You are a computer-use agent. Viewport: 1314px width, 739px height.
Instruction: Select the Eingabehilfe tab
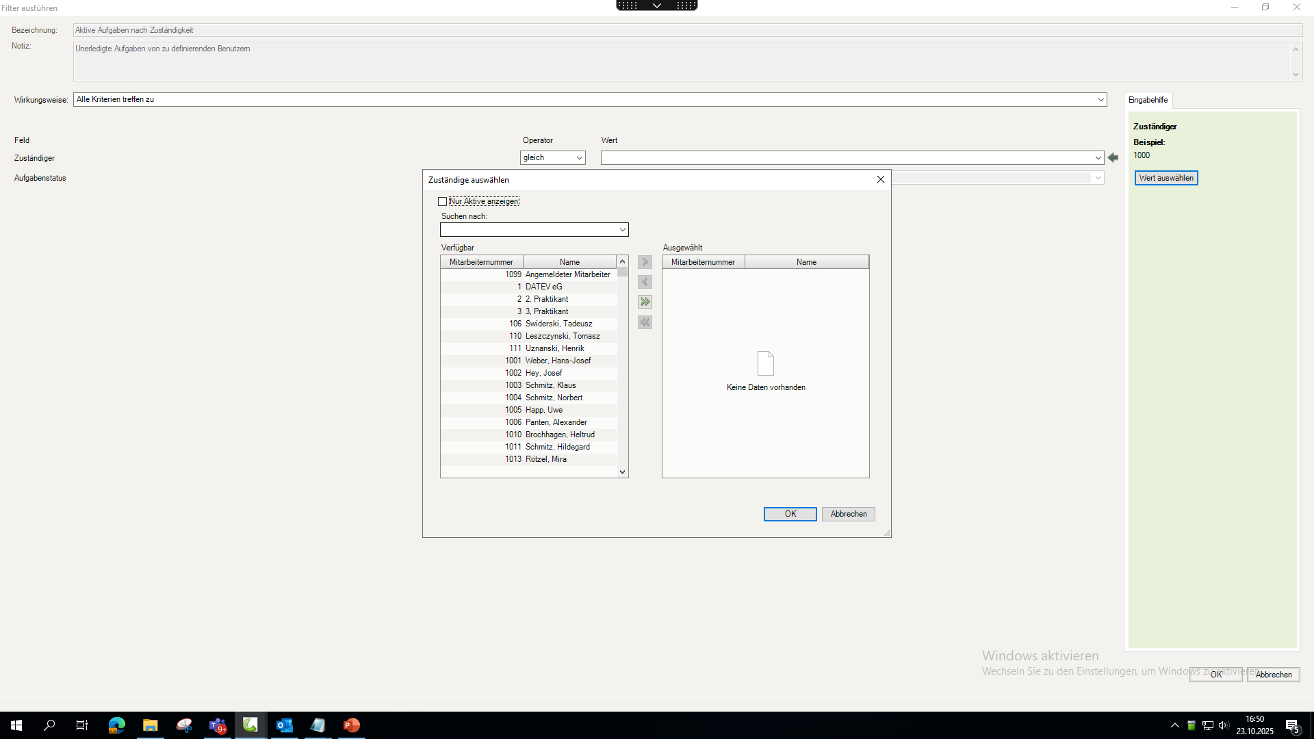pos(1148,100)
